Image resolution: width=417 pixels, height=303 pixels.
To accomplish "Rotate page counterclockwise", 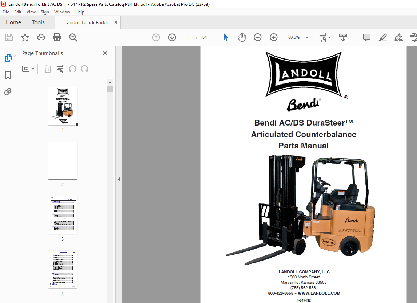I will (x=72, y=69).
